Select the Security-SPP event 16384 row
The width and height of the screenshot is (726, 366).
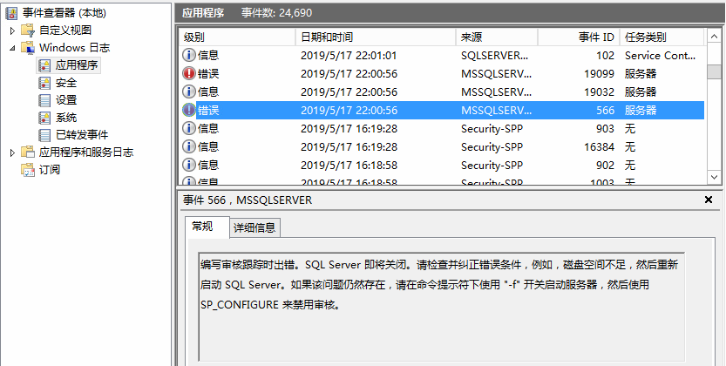point(436,146)
